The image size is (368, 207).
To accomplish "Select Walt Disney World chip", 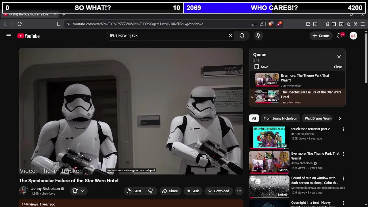I will 318,118.
